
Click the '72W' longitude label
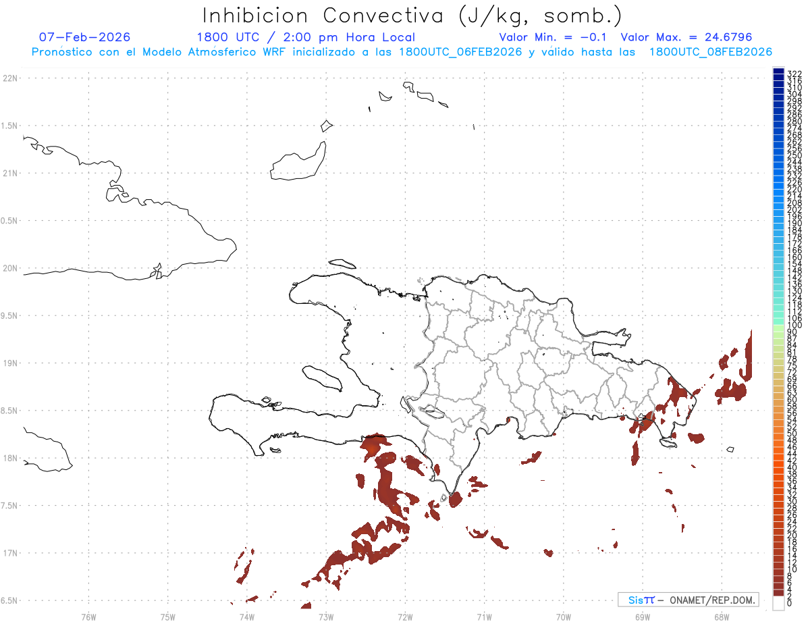point(405,616)
